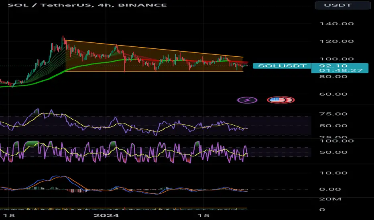
Task: Click the 2024 date axis label
Action: pyautogui.click(x=106, y=216)
